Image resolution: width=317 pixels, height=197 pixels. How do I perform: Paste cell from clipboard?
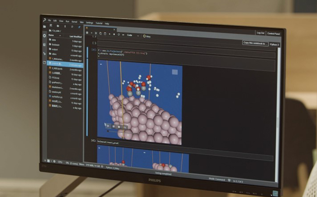tap(105, 34)
